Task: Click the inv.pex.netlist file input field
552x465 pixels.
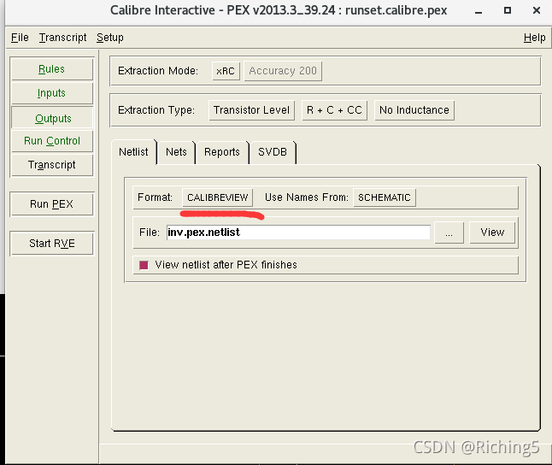Action: click(297, 232)
